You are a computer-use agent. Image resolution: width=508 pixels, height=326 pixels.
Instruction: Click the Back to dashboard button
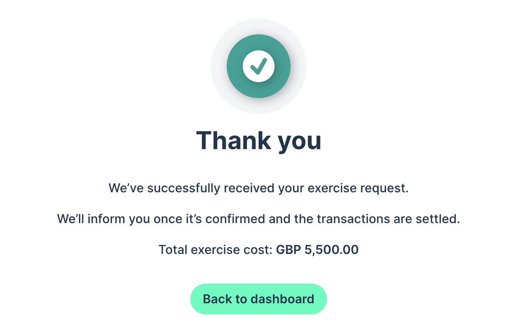[259, 299]
